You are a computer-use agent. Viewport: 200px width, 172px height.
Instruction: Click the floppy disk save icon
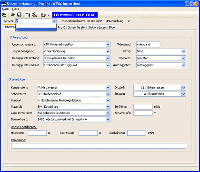point(19,15)
